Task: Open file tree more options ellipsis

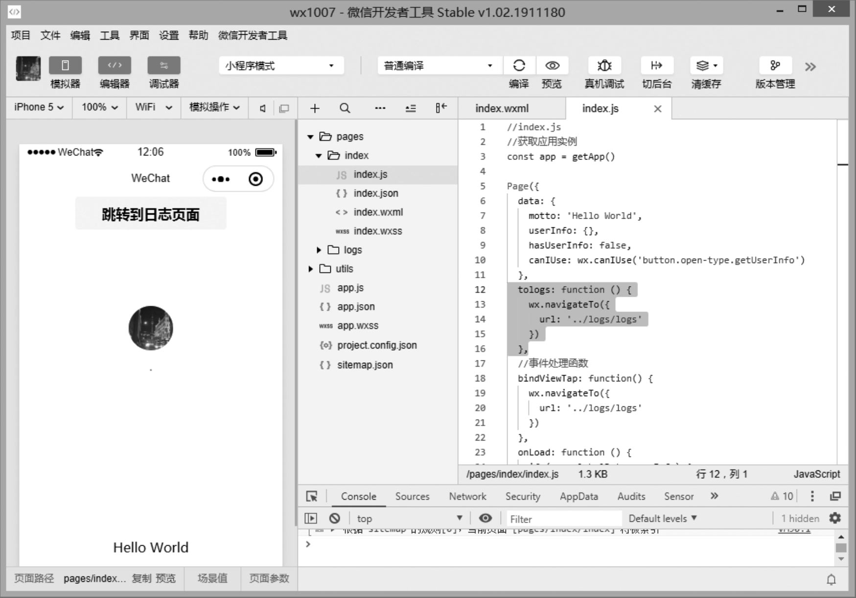Action: (380, 108)
